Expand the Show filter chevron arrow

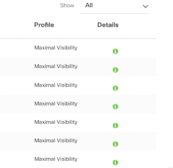(x=145, y=6)
